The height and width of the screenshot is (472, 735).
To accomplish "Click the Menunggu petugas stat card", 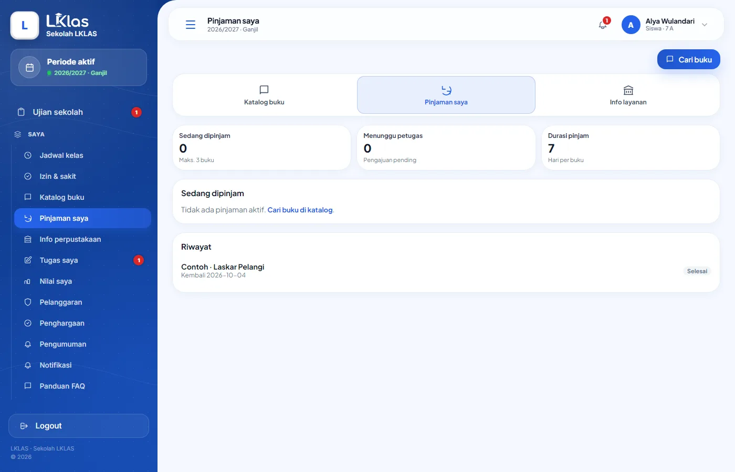I will pos(446,147).
